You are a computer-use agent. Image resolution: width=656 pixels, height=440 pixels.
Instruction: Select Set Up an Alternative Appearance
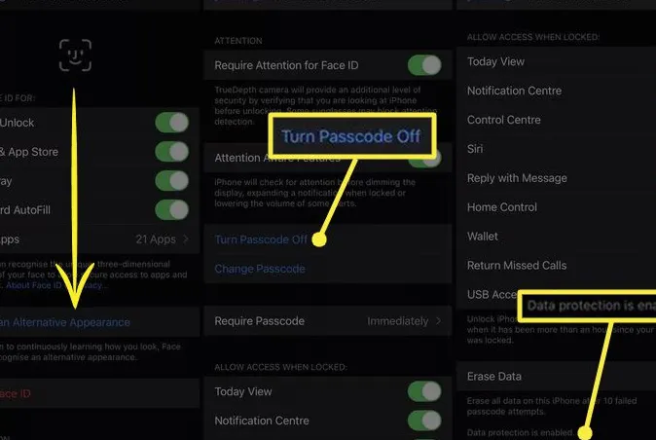66,322
